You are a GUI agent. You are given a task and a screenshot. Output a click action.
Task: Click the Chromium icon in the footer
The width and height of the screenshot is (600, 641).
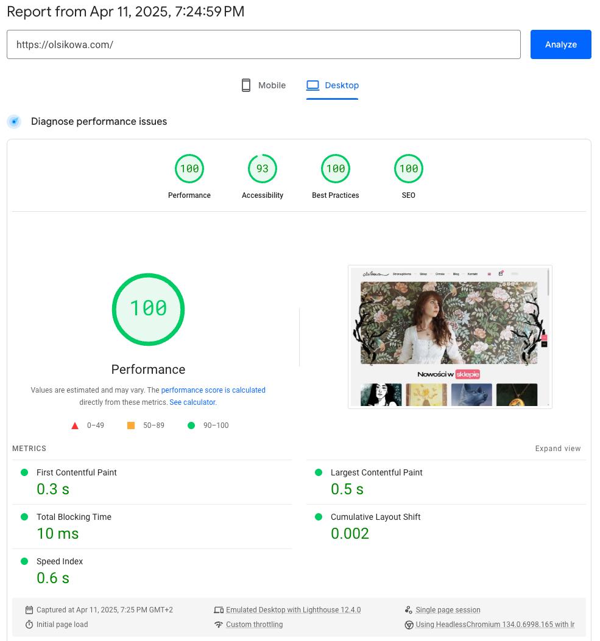(409, 625)
